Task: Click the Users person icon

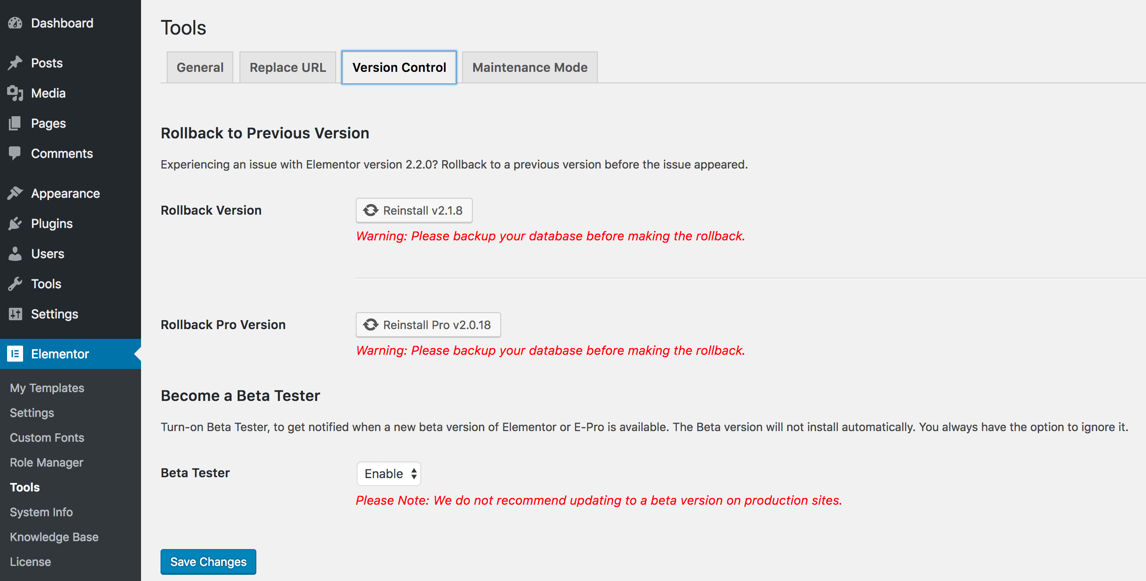Action: [15, 254]
